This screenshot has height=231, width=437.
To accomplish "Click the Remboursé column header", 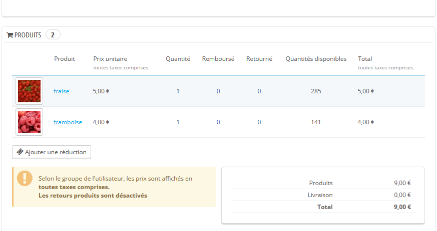I will [218, 59].
